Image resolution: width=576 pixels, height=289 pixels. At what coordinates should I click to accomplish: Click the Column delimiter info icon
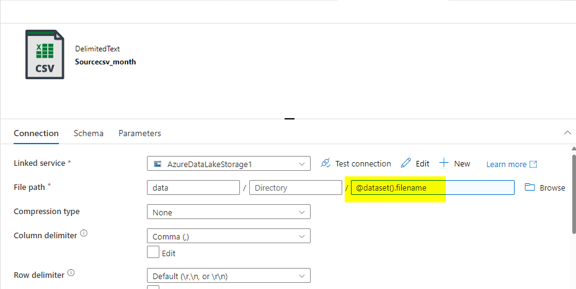coord(84,234)
